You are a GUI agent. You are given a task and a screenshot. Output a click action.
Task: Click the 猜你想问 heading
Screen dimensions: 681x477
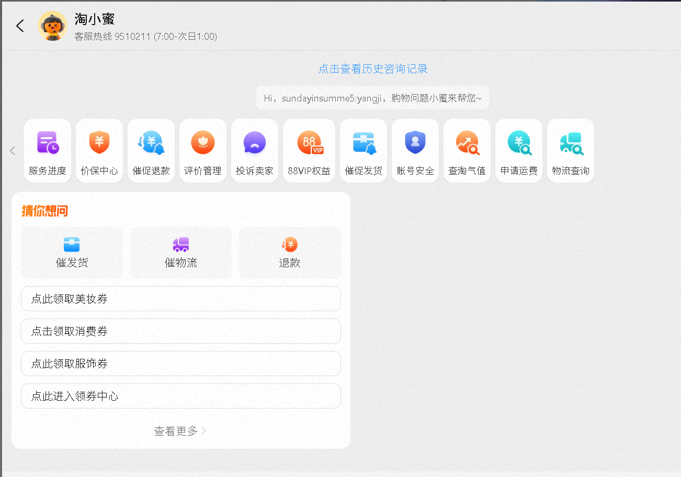(45, 211)
